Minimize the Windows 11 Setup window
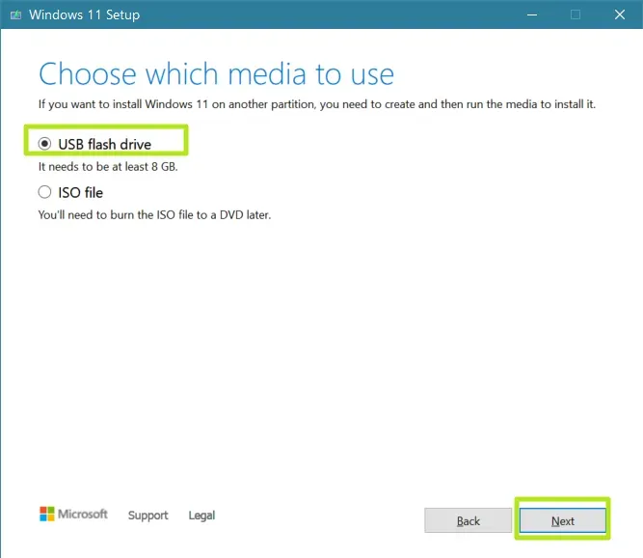 point(532,14)
